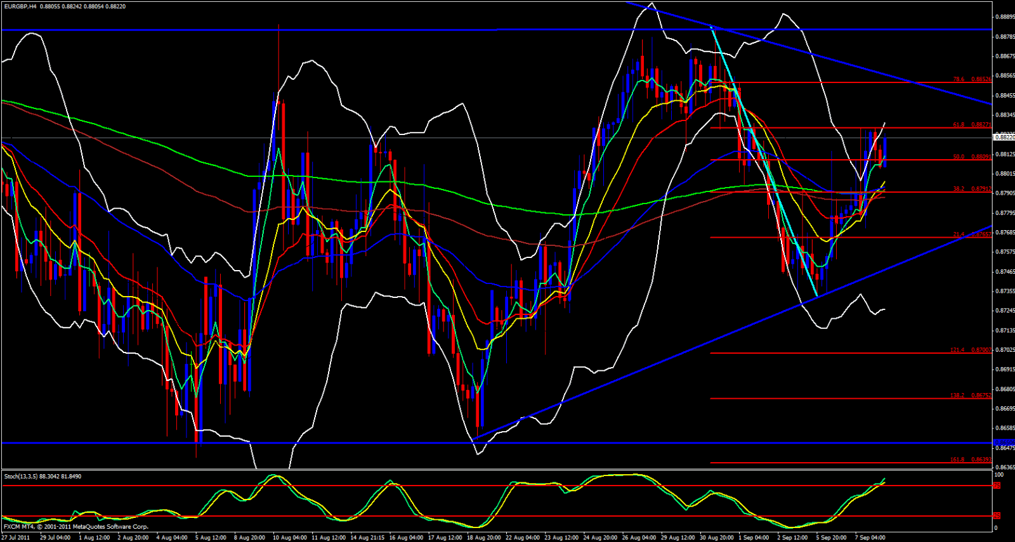
Task: Click the 22 Aug 04:00 time label
Action: tap(523, 538)
